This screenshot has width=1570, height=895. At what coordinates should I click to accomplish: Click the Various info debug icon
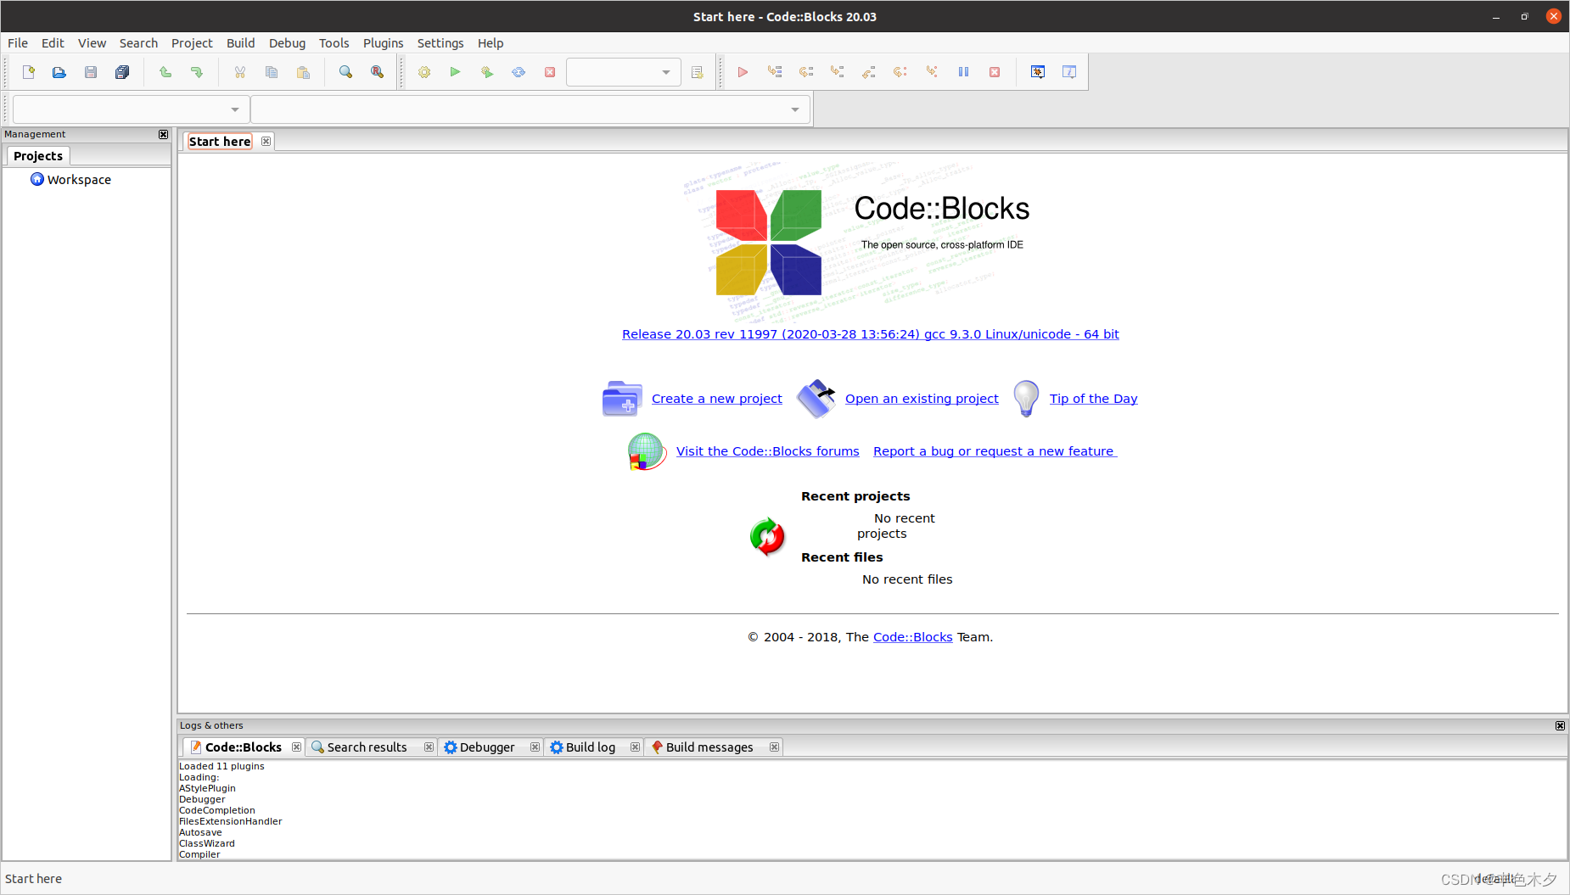[1069, 72]
